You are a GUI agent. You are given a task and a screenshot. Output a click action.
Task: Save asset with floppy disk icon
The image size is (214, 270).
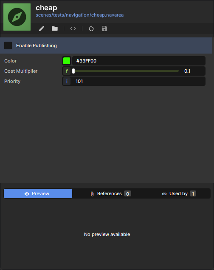(x=104, y=28)
